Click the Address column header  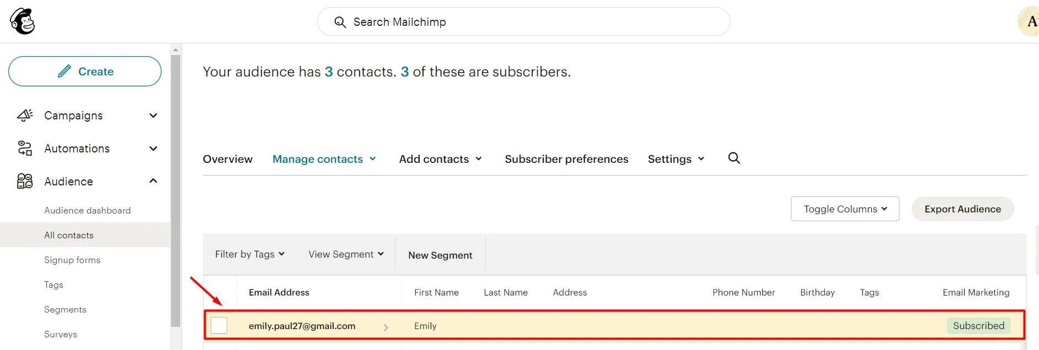570,292
